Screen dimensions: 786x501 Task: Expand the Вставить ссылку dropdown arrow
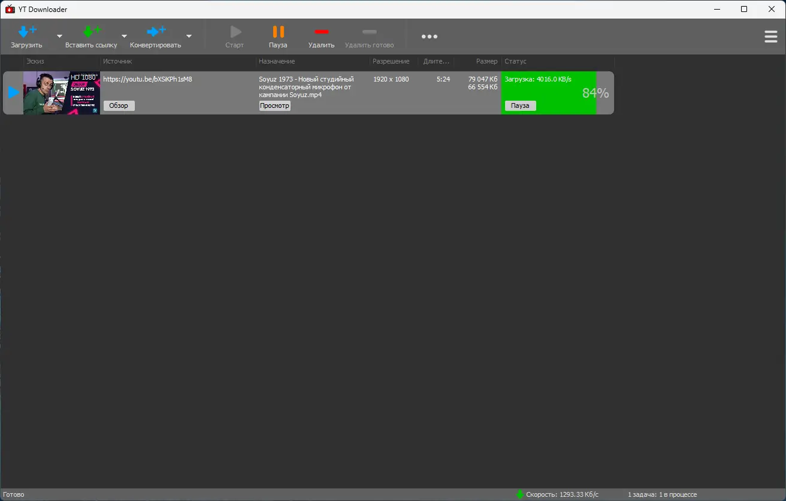[x=124, y=36]
